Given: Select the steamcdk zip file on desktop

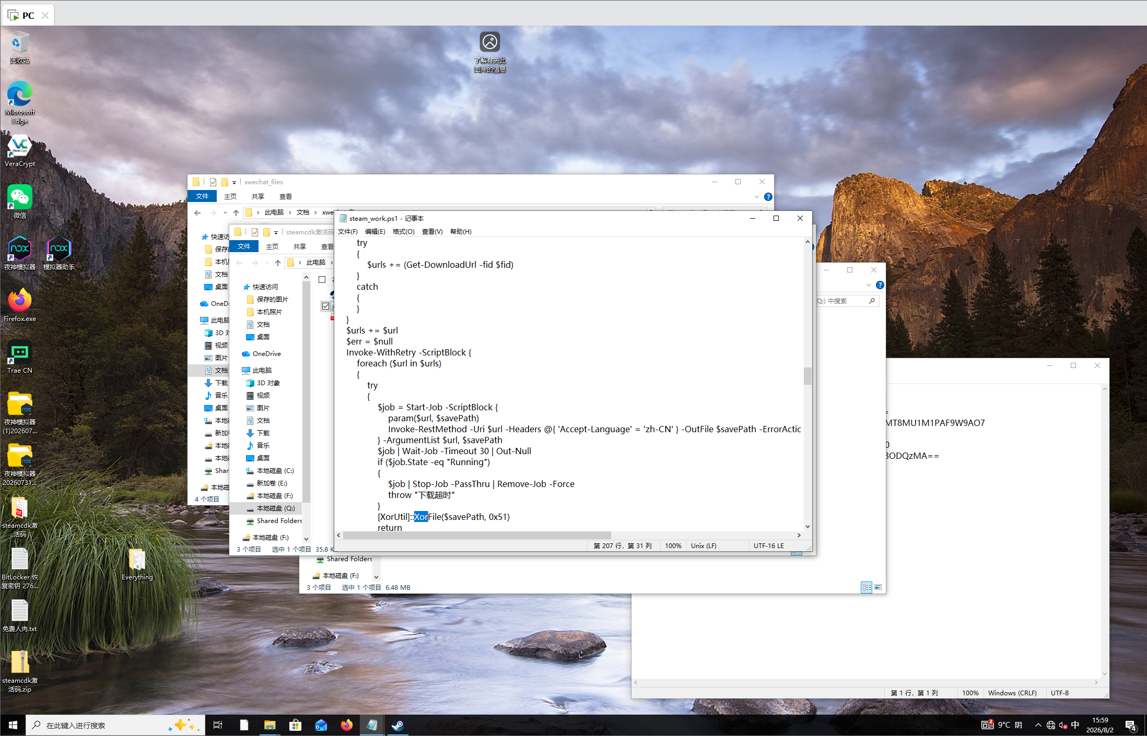Looking at the screenshot, I should [x=20, y=671].
